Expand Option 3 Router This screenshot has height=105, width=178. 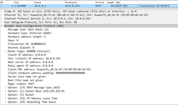pos(6,95)
